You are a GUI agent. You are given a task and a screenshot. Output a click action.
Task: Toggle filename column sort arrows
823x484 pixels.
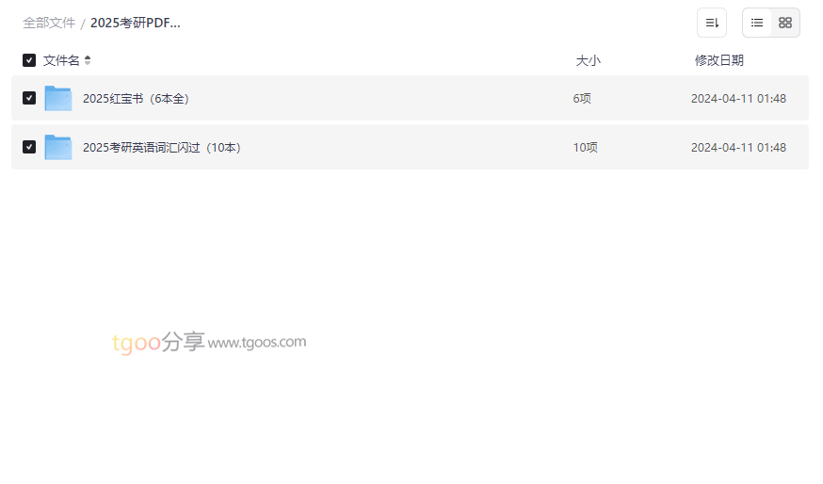pyautogui.click(x=88, y=60)
